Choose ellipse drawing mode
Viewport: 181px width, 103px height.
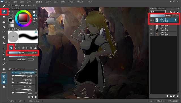coord(31,48)
